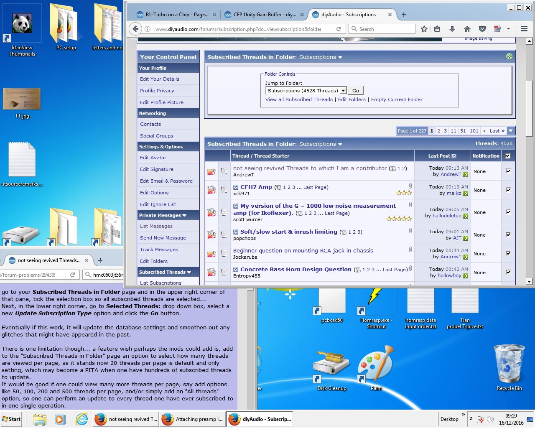Go to last post by hallodeletue
Screen dimensions: 535x428
pos(465,216)
